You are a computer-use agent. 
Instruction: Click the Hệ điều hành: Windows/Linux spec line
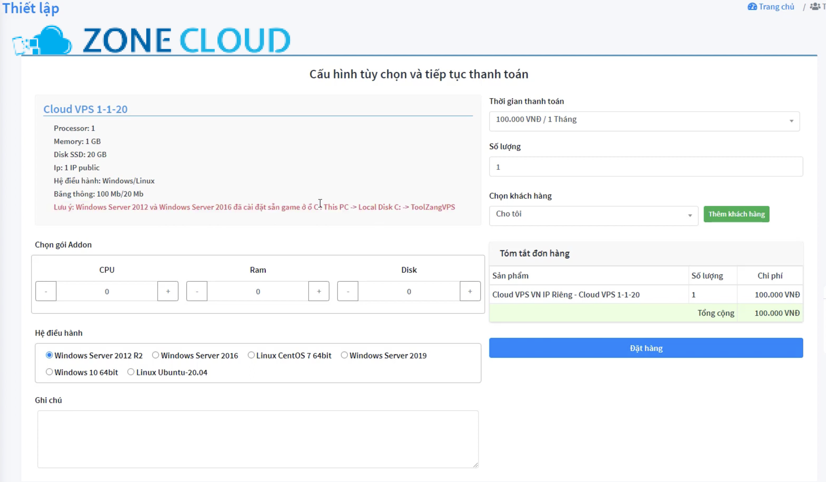tap(104, 181)
